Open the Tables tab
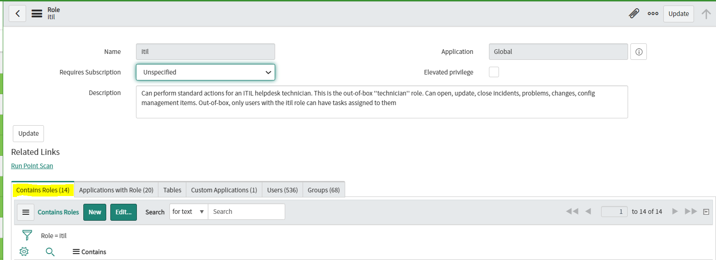716x260 pixels. (172, 190)
